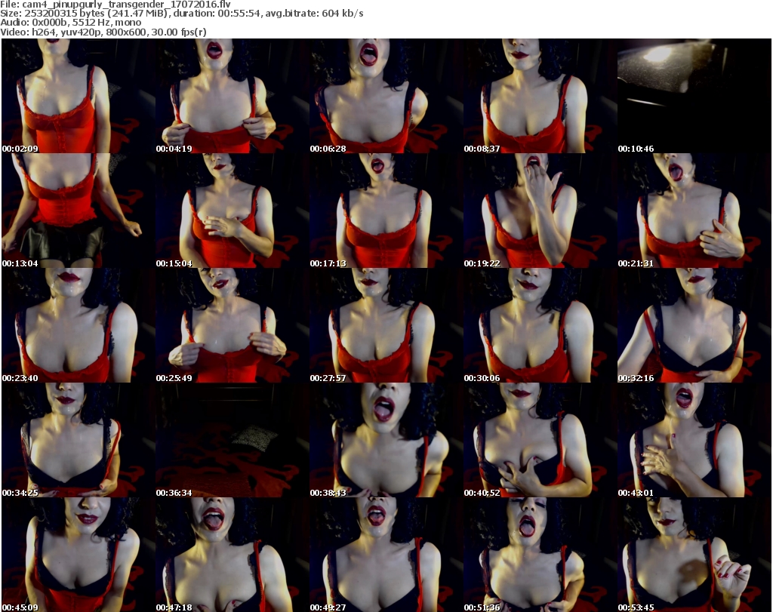Click the last frame stamped 00:53:45
Screen dimensions: 773x612
[x=694, y=555]
